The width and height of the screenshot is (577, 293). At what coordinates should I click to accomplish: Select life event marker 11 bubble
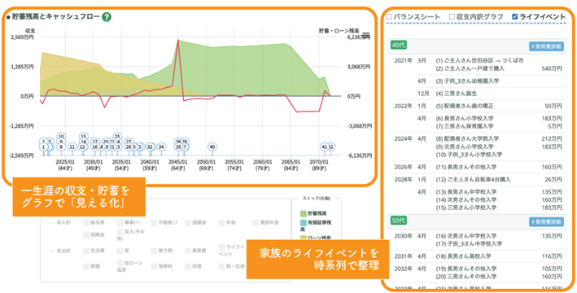[72, 146]
